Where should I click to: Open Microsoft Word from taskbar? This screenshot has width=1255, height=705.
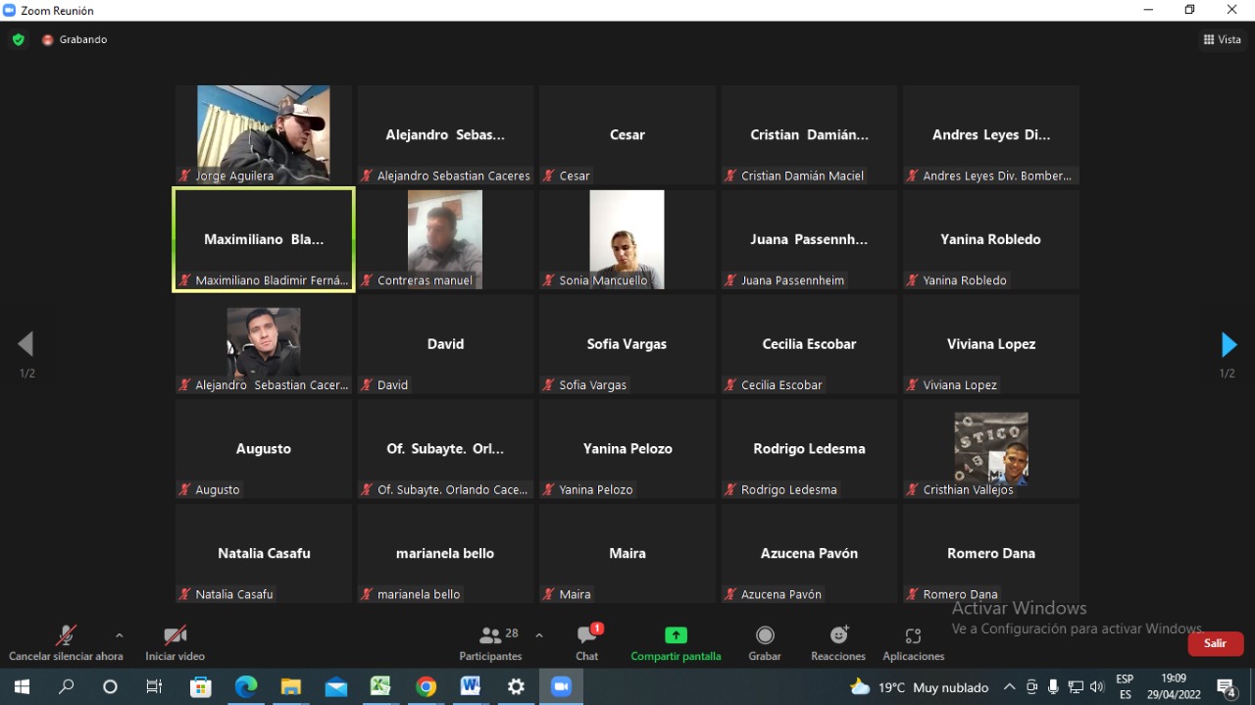point(471,687)
